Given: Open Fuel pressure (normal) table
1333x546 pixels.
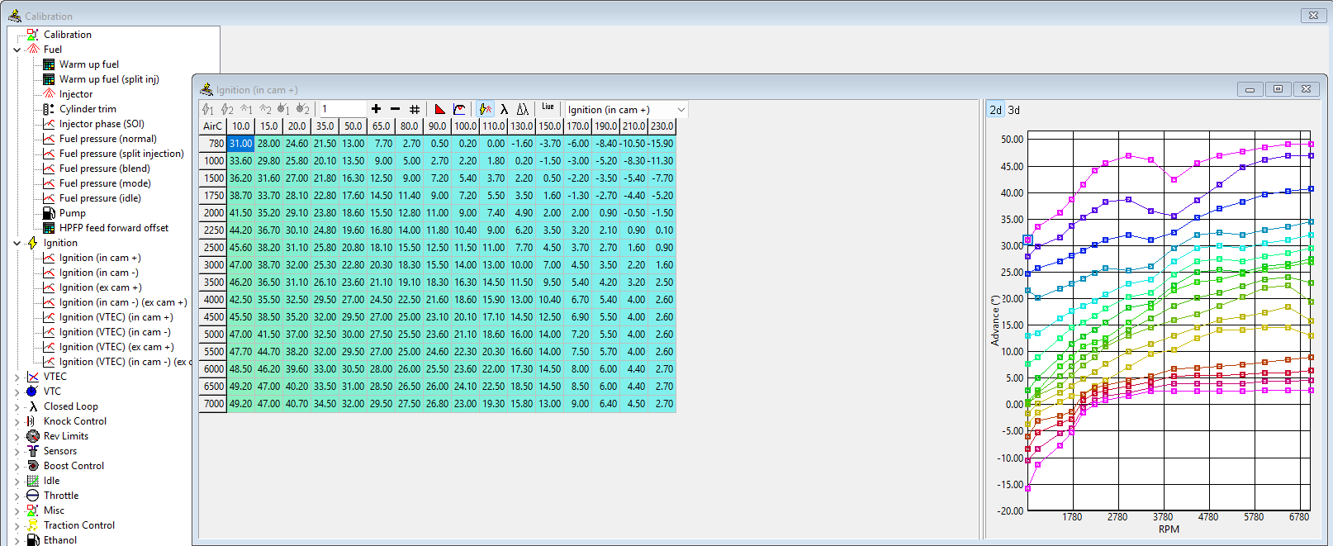Looking at the screenshot, I should (107, 139).
